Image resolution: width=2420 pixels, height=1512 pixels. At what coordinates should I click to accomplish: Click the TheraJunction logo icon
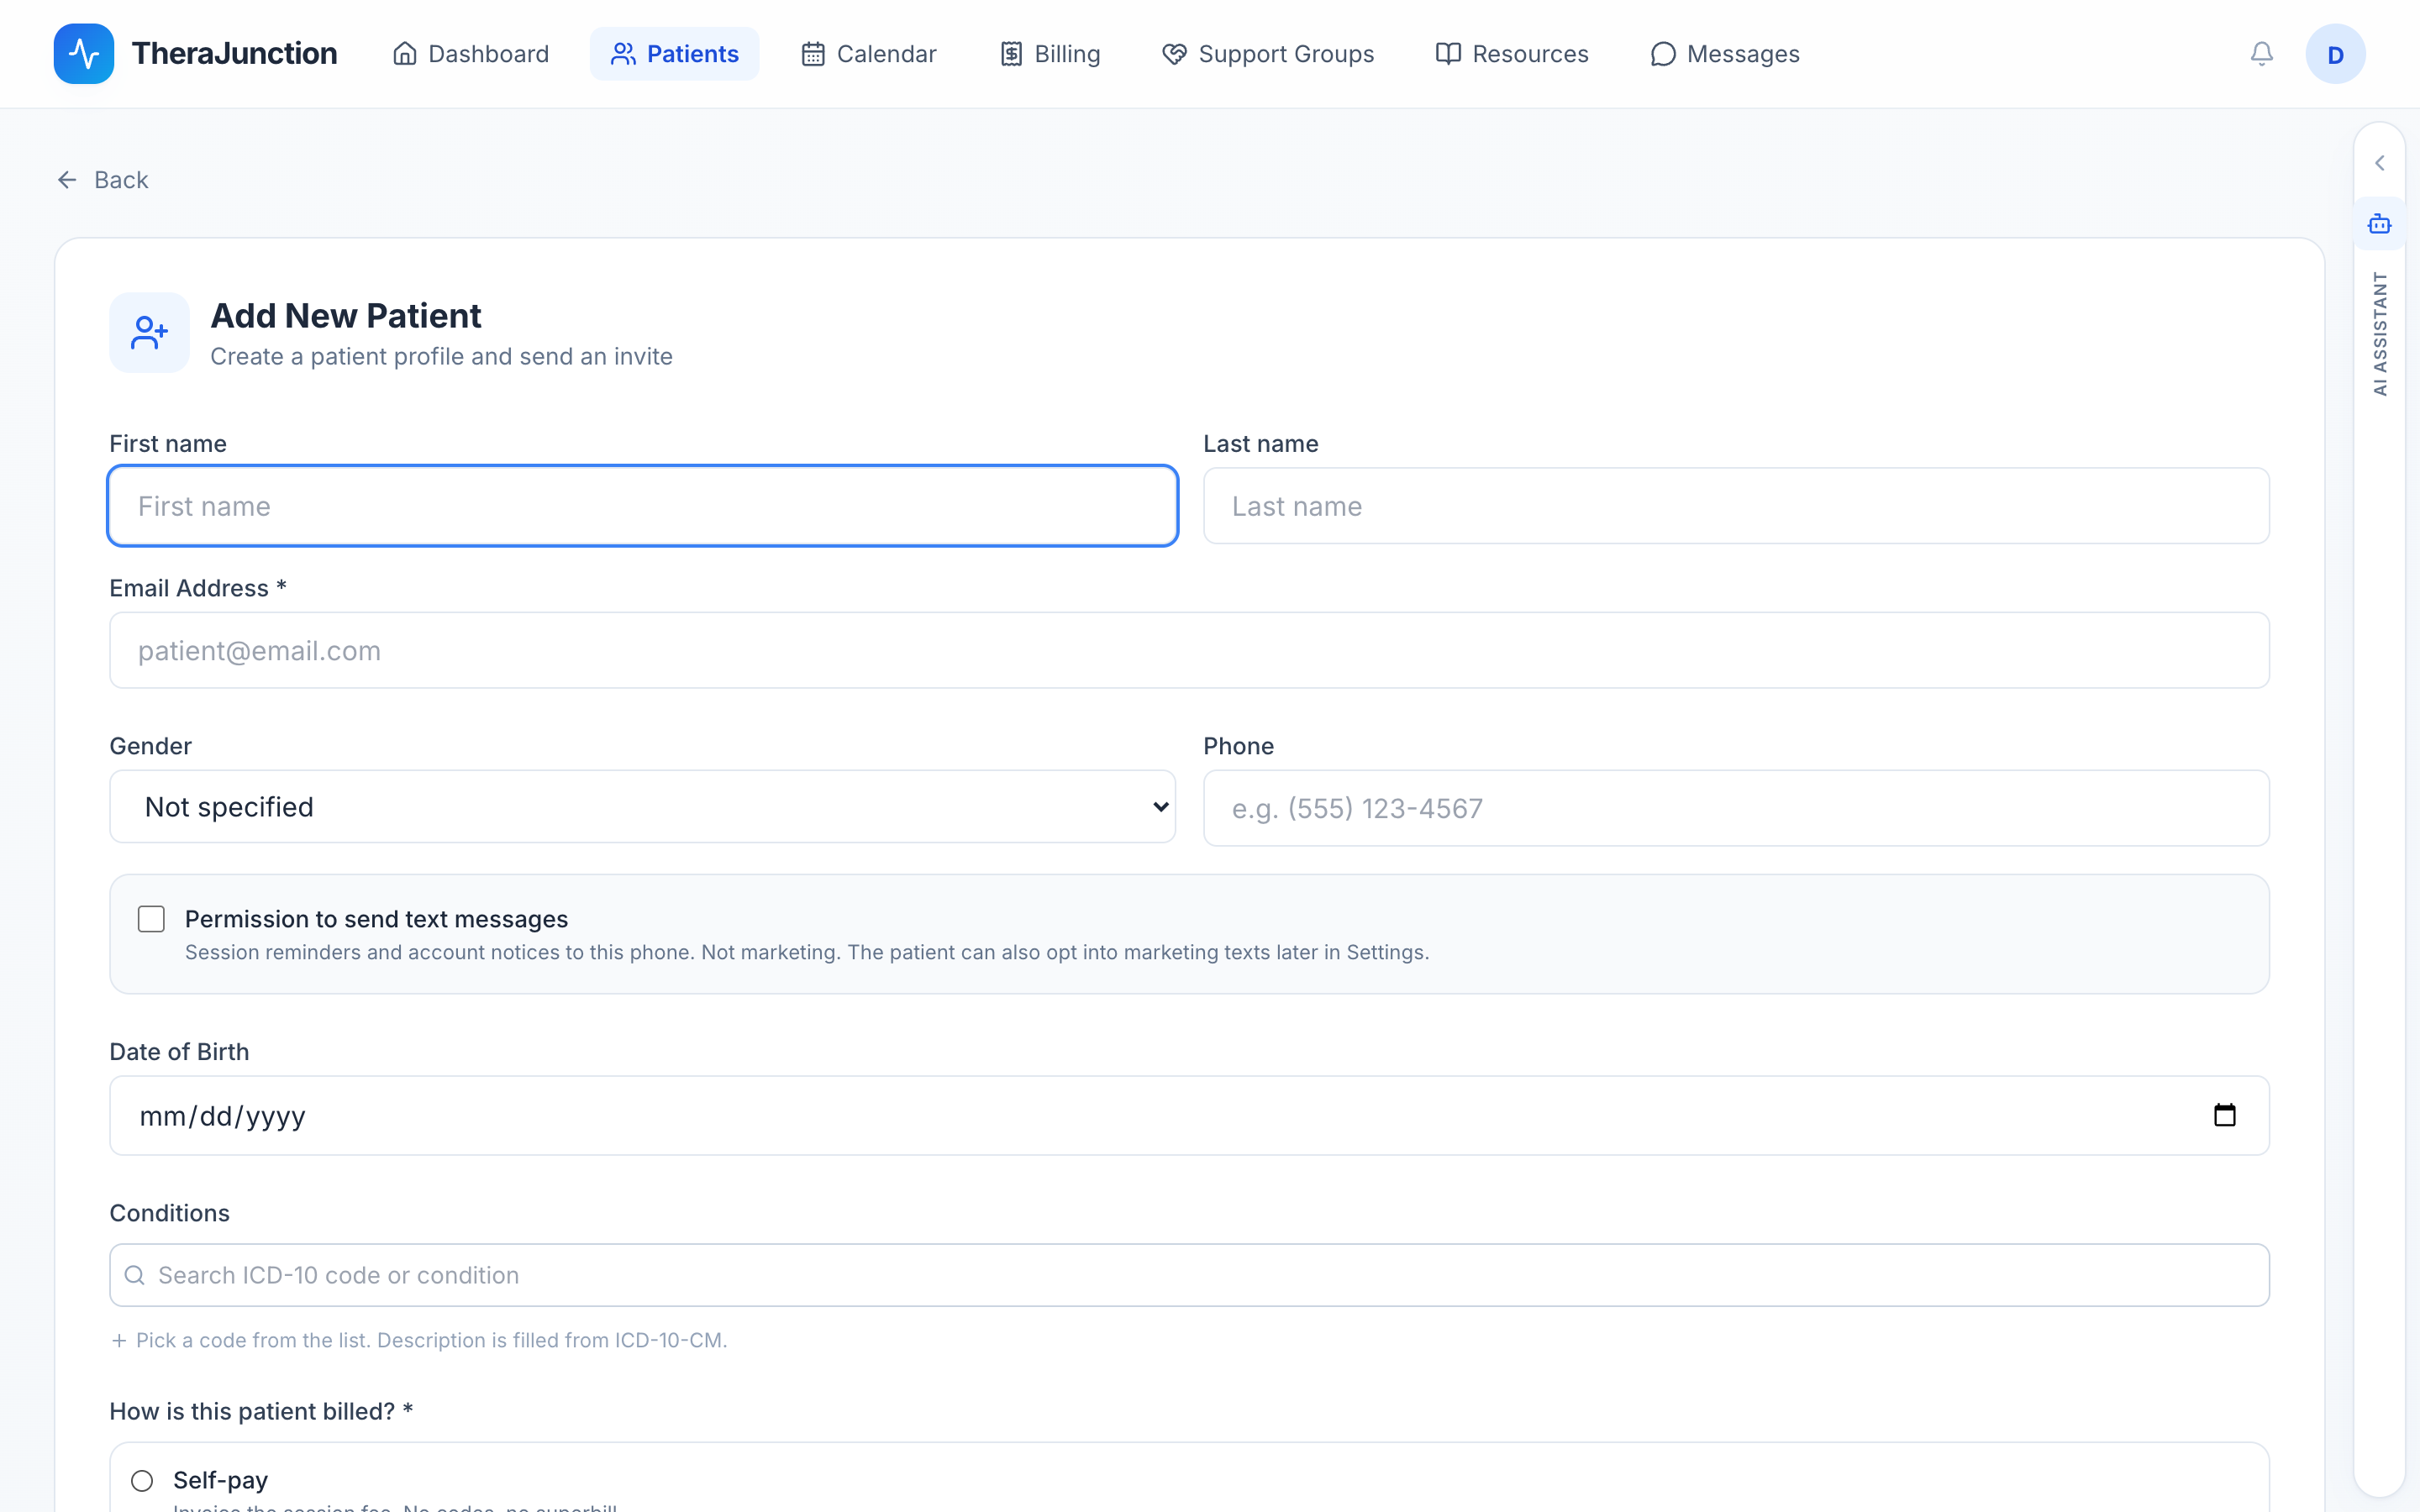tap(84, 54)
